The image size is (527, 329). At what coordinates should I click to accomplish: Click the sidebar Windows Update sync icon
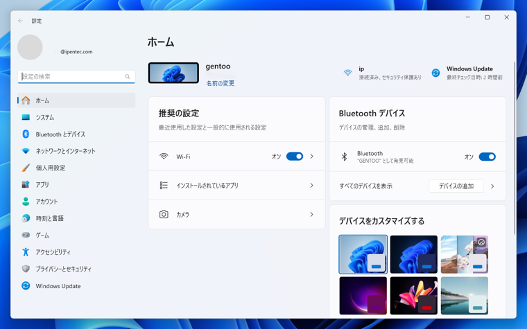[26, 285]
